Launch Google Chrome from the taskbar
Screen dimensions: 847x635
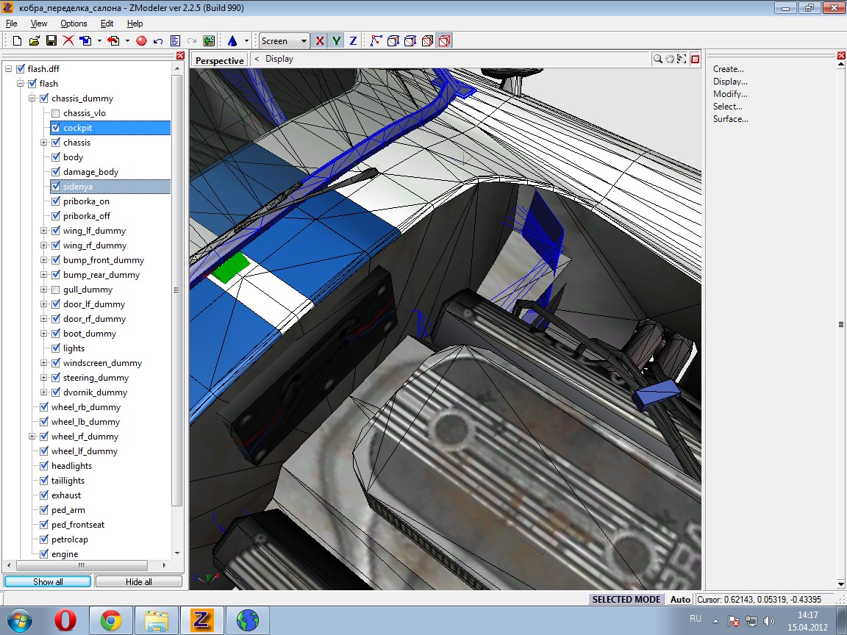click(111, 621)
